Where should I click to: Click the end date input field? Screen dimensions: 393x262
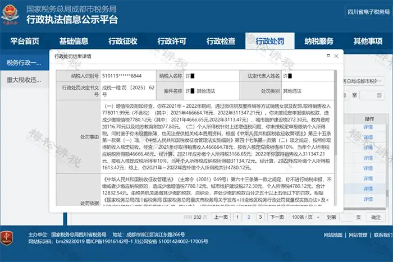point(372,95)
